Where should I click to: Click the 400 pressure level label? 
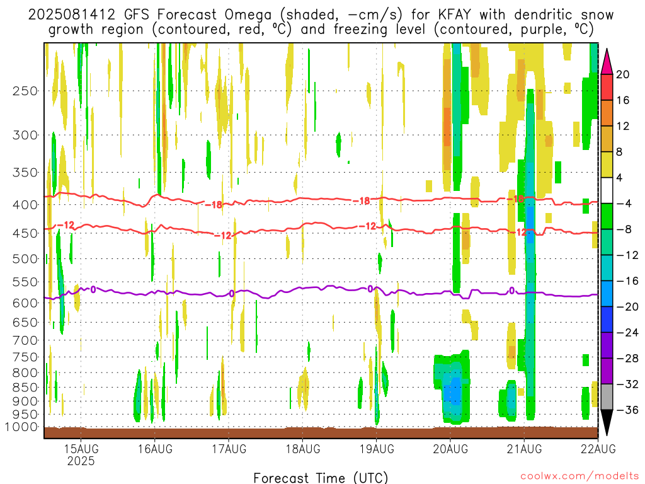point(25,205)
